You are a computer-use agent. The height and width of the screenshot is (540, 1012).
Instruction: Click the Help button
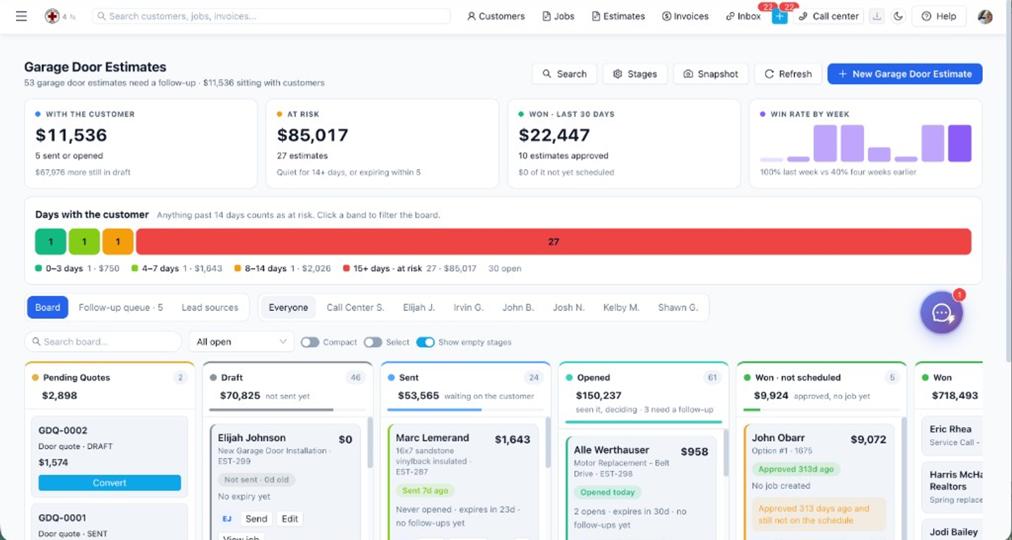[939, 16]
